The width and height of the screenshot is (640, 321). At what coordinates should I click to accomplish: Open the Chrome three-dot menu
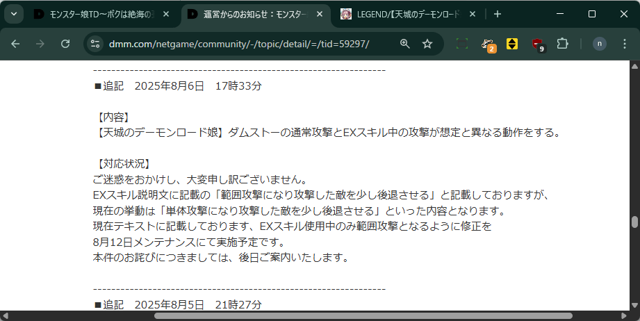click(625, 44)
